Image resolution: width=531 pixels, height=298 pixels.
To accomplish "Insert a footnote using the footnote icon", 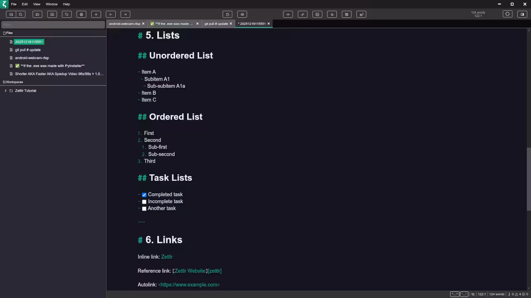I will tap(361, 14).
